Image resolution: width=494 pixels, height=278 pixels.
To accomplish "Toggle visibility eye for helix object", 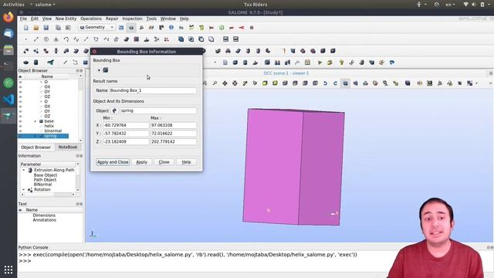I will coord(21,126).
